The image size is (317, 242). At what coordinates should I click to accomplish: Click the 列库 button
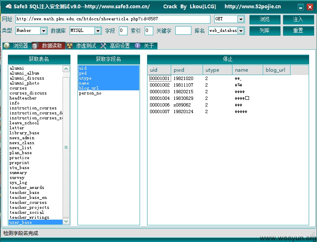coord(265,31)
